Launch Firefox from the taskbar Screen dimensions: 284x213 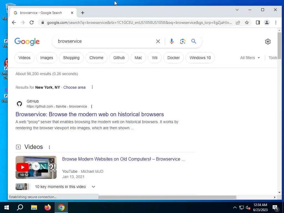coord(48,207)
